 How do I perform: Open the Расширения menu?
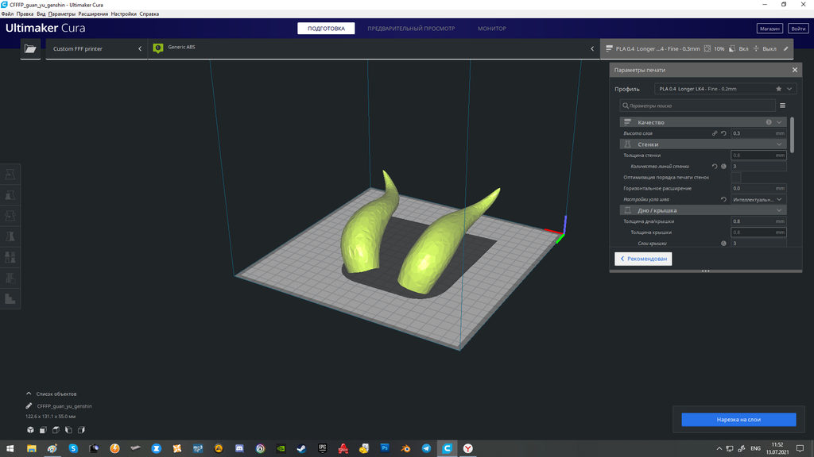click(93, 14)
